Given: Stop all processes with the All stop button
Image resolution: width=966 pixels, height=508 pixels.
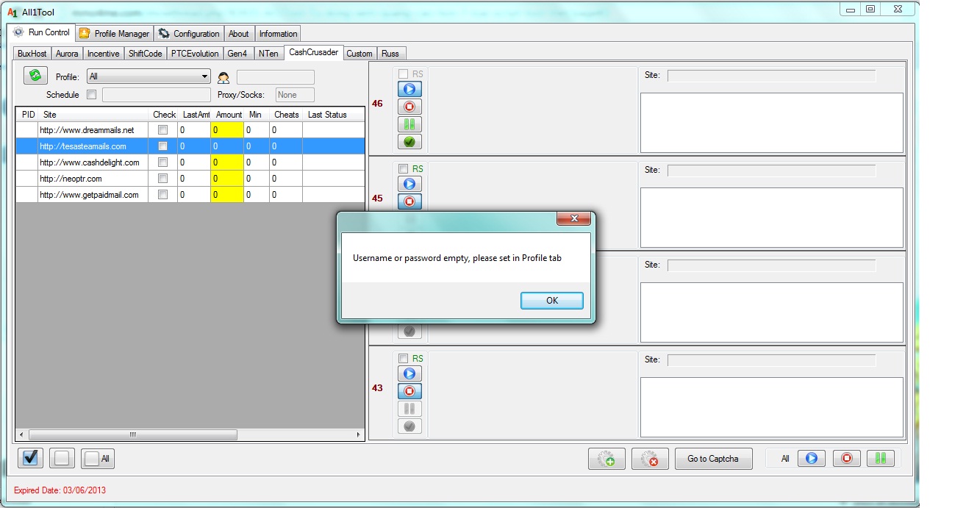Looking at the screenshot, I should point(846,459).
